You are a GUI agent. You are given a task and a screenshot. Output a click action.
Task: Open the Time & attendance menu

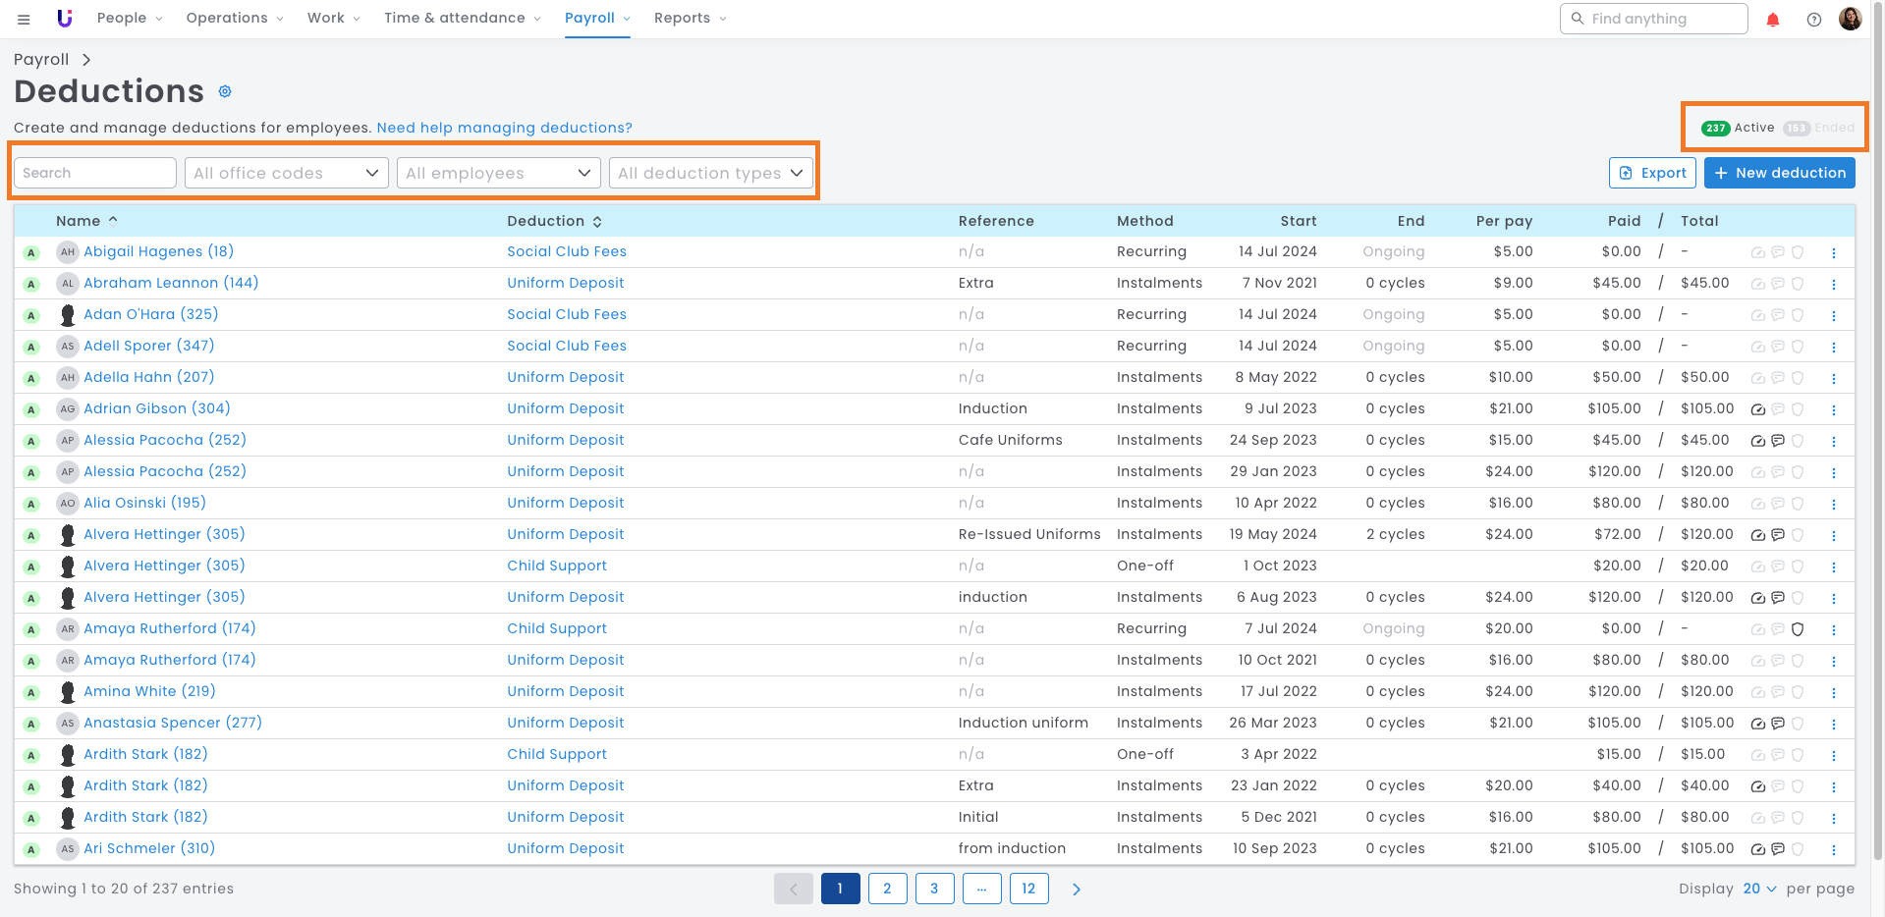point(462,18)
